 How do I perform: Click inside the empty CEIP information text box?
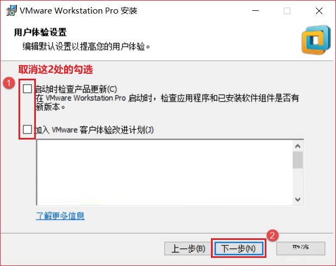tap(165, 173)
